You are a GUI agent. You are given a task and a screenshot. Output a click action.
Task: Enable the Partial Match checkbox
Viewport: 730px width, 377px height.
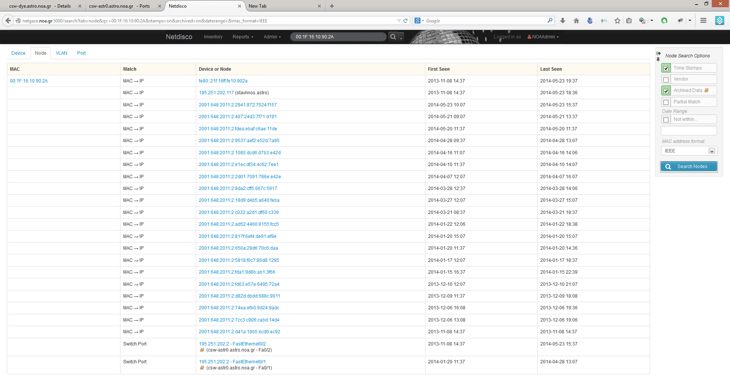(666, 103)
